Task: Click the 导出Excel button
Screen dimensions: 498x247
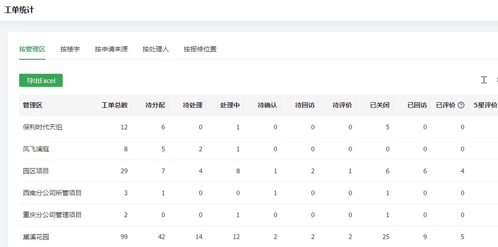Action: click(41, 81)
